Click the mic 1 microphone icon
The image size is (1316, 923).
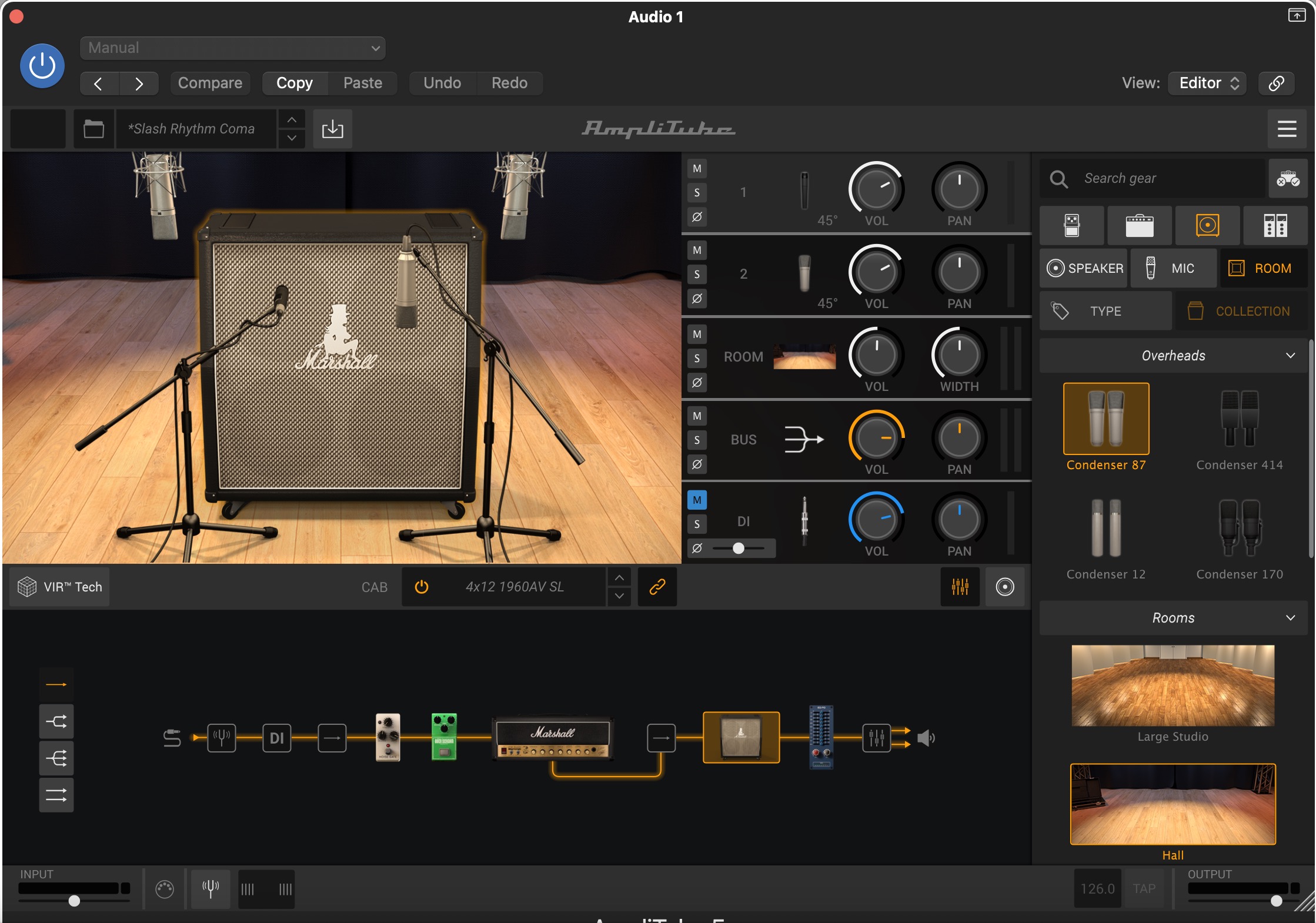804,190
